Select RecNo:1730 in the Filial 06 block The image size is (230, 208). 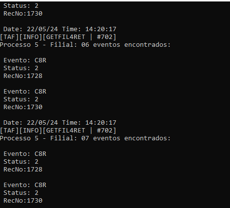(x=23, y=107)
